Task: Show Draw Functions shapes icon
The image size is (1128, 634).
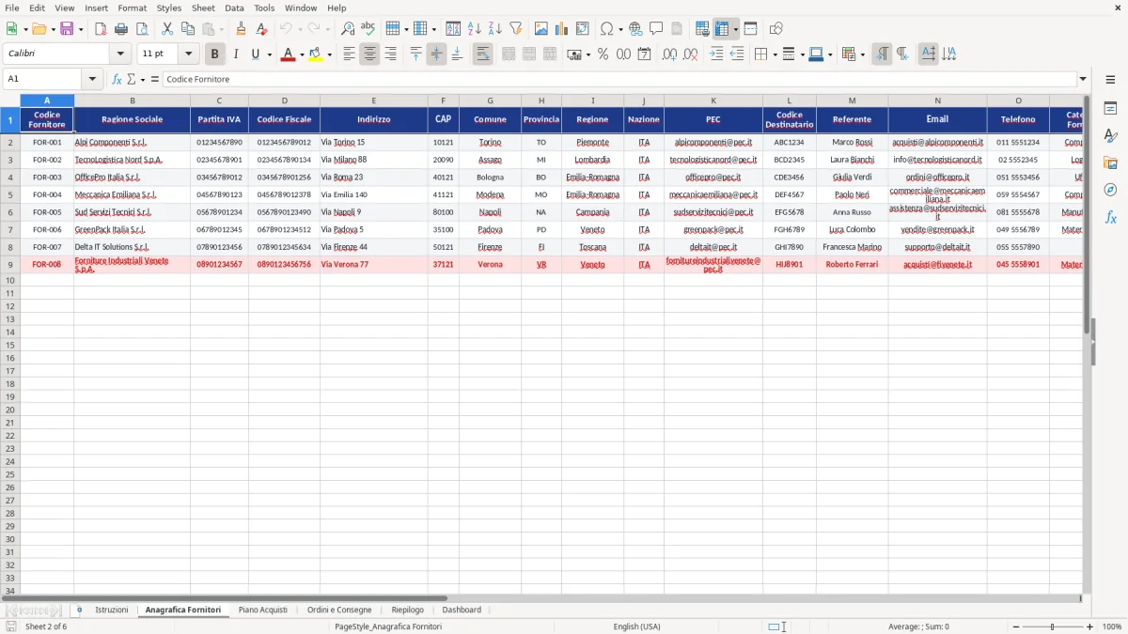Action: [776, 29]
